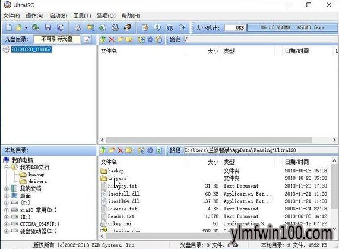Click the Open file folder icon
This screenshot has height=249, width=339.
point(19,28)
